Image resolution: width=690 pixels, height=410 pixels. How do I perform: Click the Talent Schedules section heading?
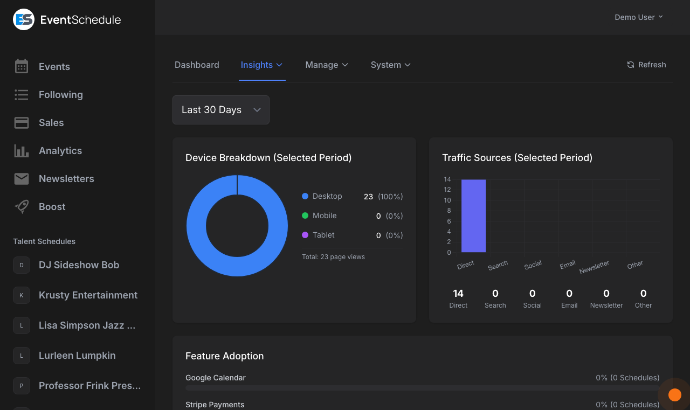pos(44,241)
